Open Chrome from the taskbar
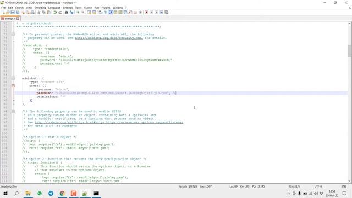 pyautogui.click(x=62, y=193)
